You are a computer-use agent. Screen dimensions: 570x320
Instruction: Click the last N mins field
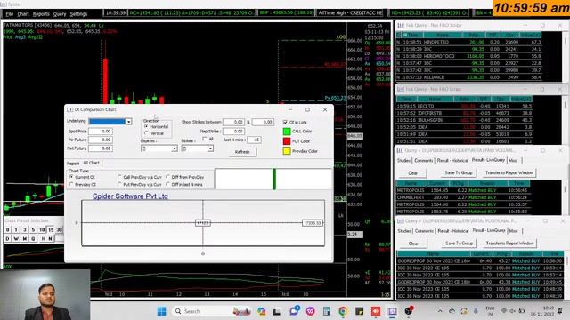(254, 140)
